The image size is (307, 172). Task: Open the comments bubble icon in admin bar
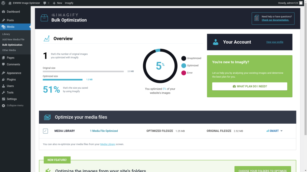pos(45,3)
